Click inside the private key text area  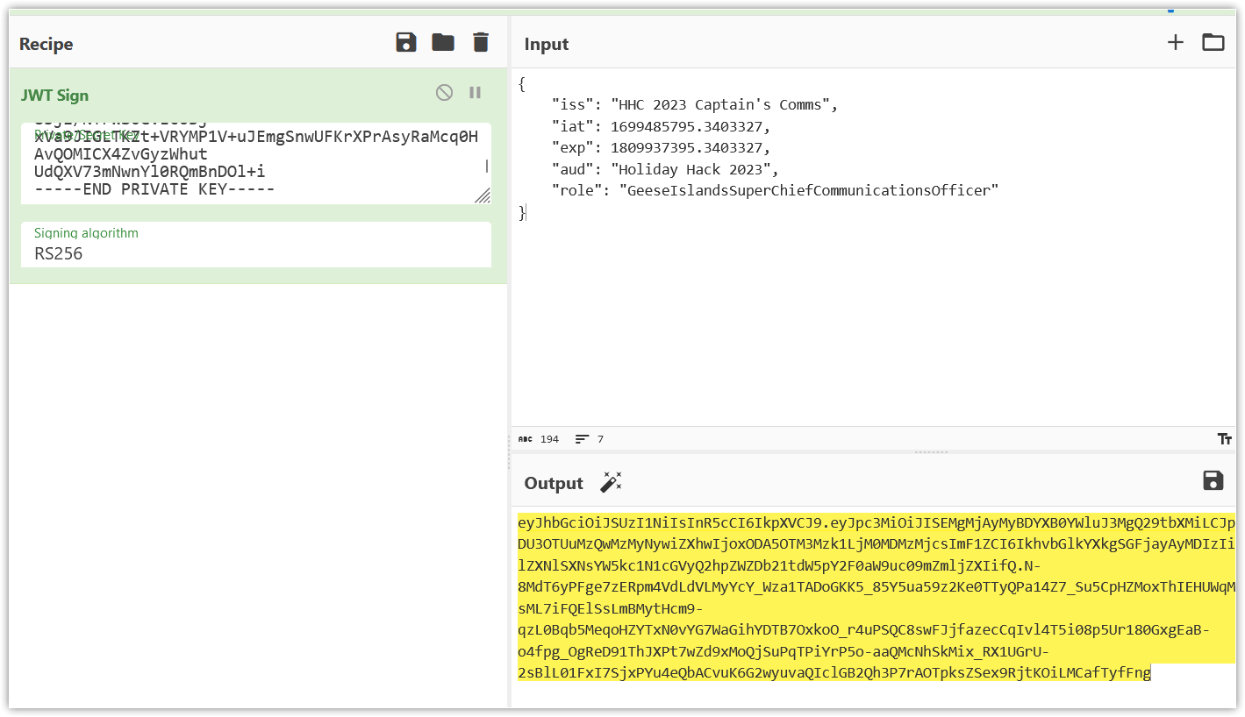pos(246,163)
